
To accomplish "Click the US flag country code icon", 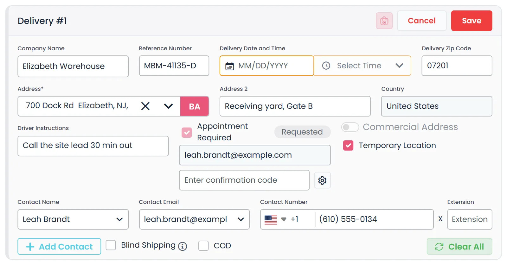I will (271, 219).
